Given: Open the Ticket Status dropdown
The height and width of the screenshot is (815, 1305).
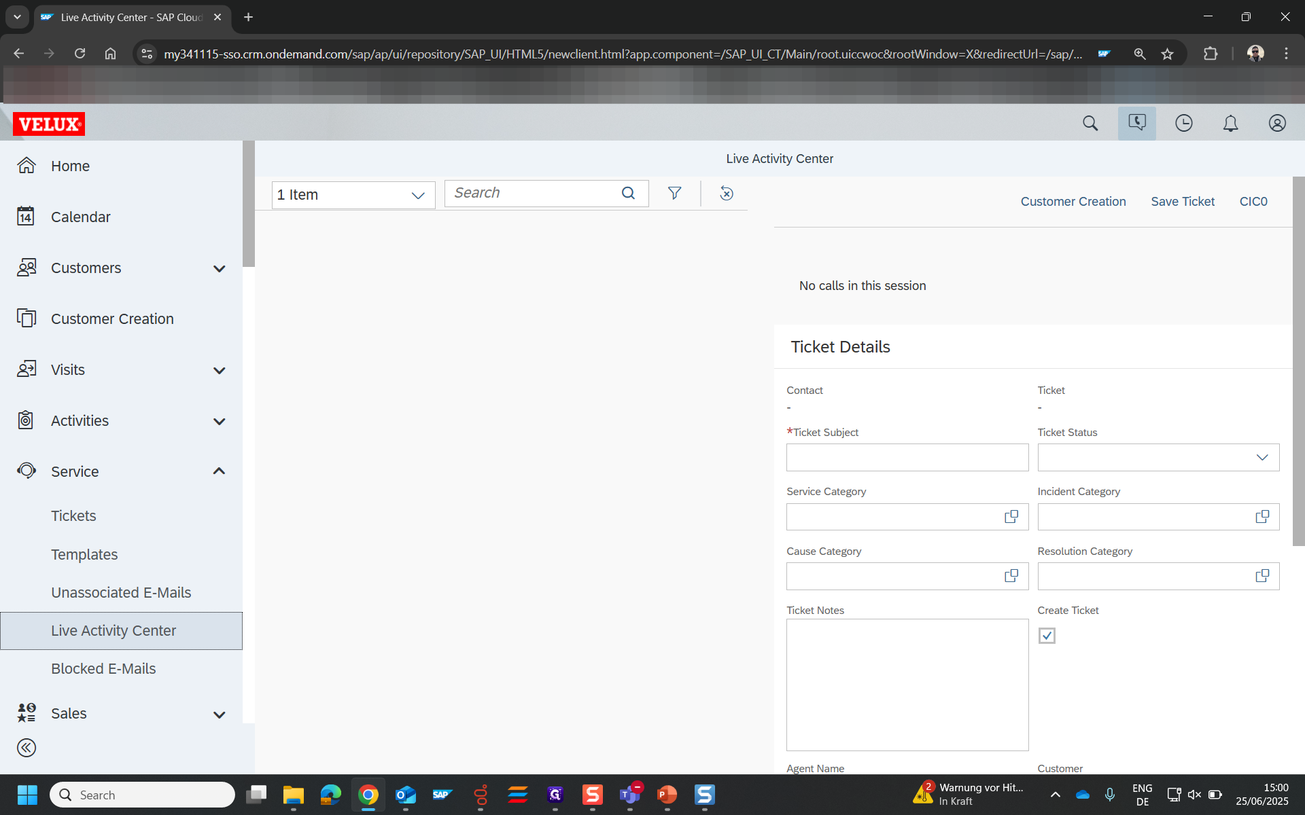Looking at the screenshot, I should click(x=1158, y=458).
